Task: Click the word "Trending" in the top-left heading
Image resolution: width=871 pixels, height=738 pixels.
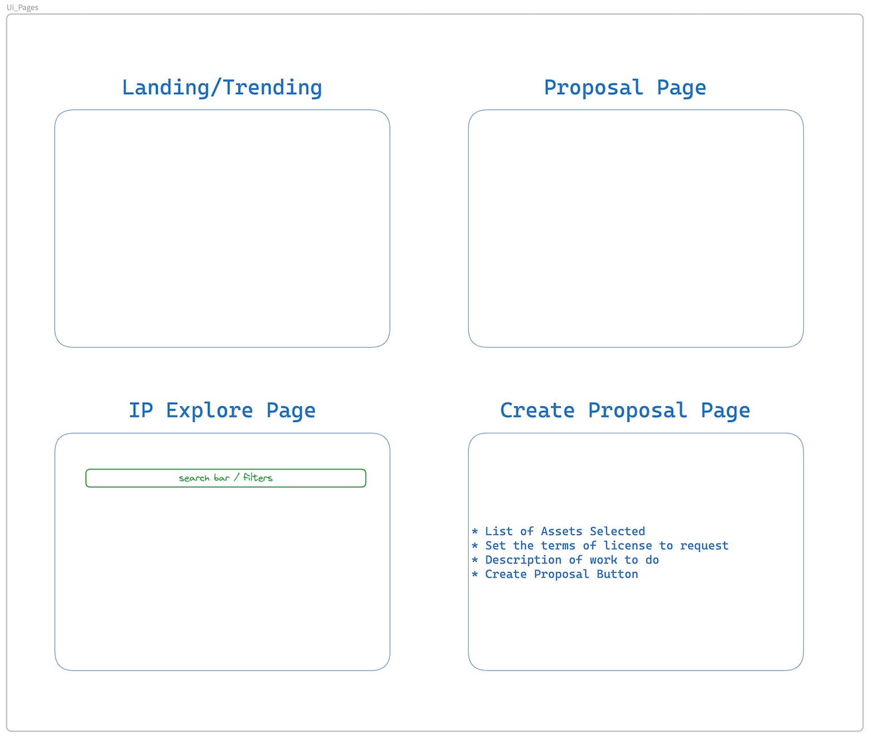Action: (x=272, y=88)
